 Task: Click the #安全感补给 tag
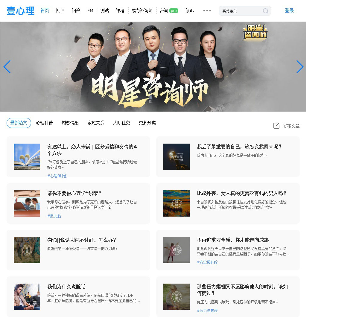(207, 262)
